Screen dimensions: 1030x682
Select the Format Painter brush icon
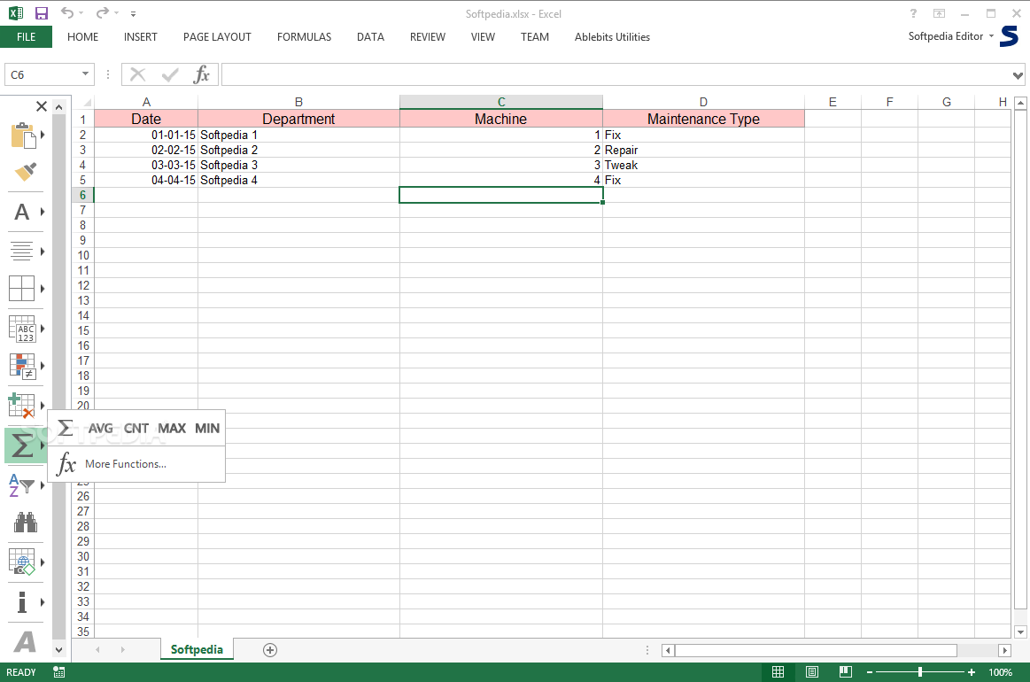tap(25, 172)
